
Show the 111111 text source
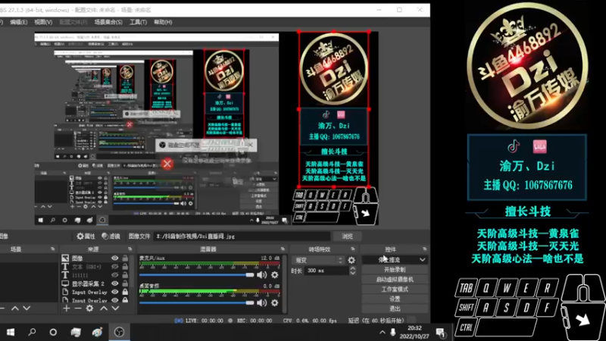coord(115,275)
